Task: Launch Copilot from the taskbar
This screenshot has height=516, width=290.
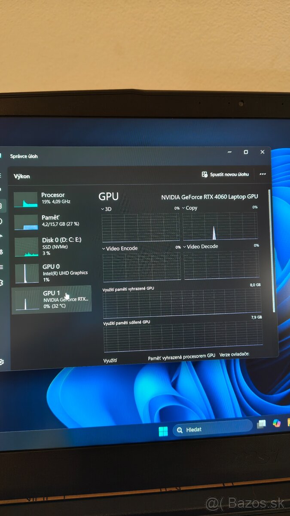Action: click(276, 423)
